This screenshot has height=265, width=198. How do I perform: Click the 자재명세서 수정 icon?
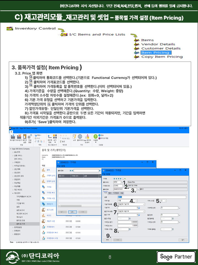[x=43, y=238]
